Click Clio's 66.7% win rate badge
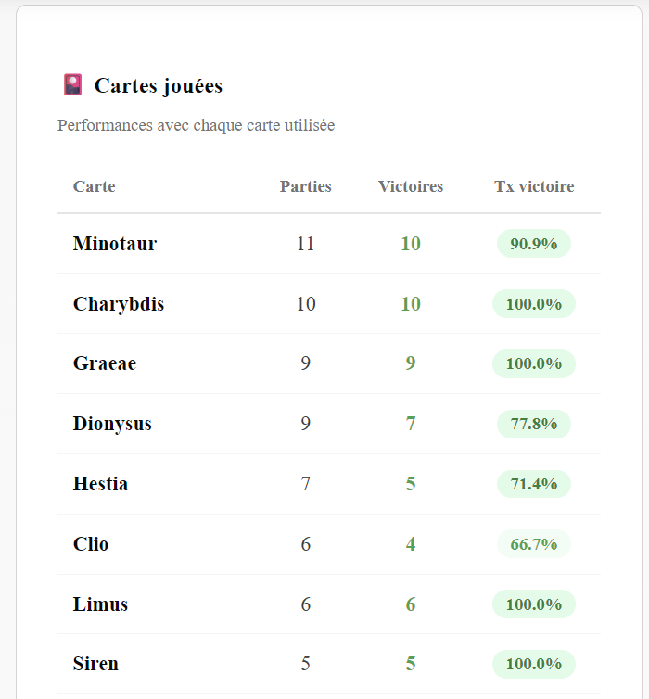The width and height of the screenshot is (649, 699). [x=534, y=544]
